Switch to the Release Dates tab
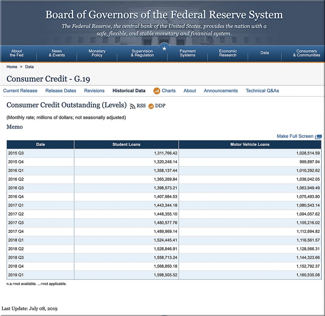This screenshot has height=316, width=325. pyautogui.click(x=61, y=91)
